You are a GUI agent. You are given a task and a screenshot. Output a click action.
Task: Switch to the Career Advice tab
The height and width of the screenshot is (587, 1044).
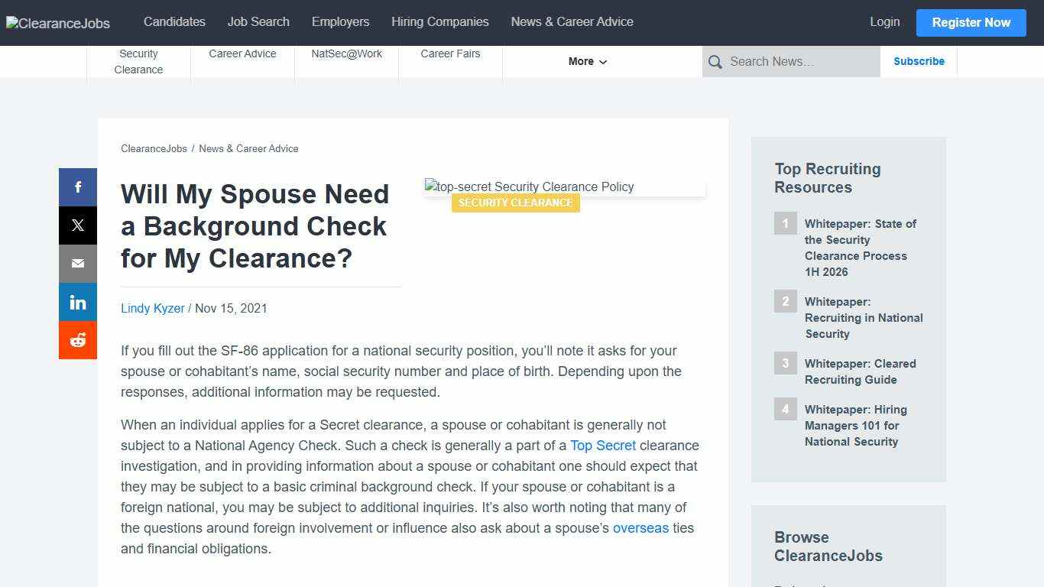[x=242, y=54]
